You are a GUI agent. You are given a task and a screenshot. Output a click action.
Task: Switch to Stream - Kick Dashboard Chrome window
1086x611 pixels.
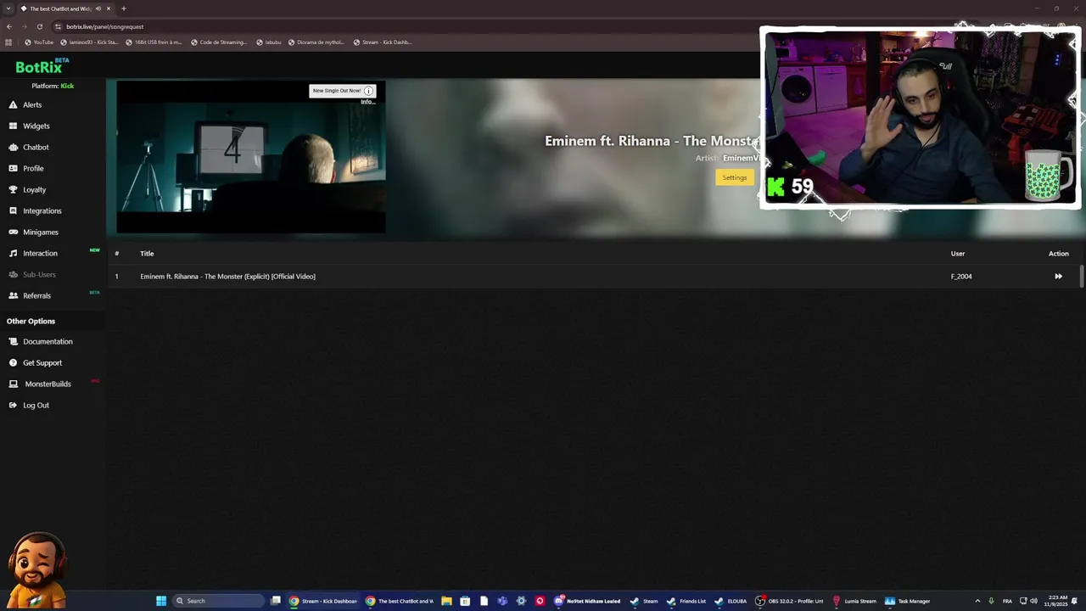[323, 601]
